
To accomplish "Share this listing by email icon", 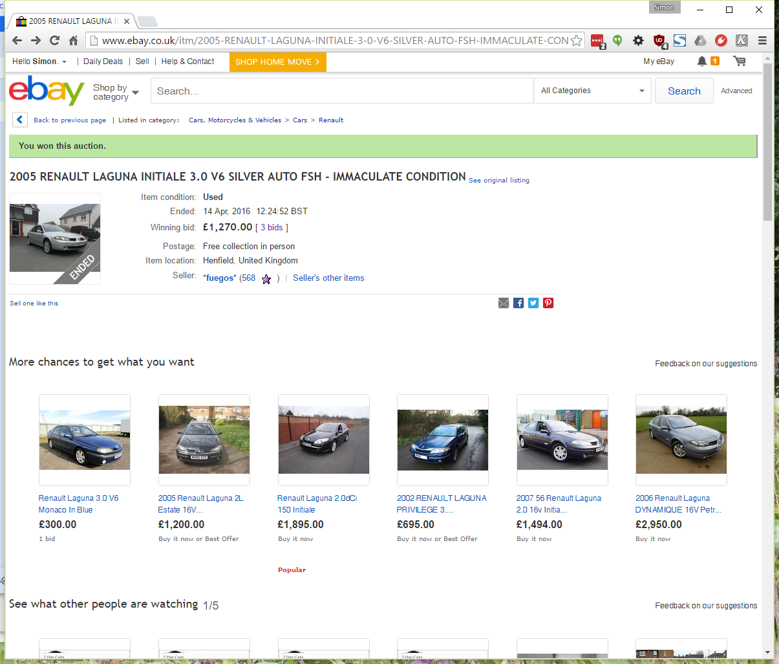I will (x=504, y=303).
